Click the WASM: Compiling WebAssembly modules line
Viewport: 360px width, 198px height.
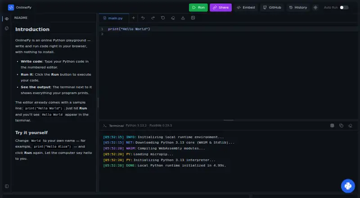pos(154,148)
